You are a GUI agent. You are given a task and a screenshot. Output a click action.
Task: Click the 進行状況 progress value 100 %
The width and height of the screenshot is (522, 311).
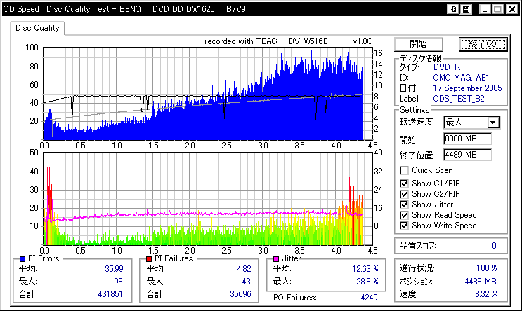[487, 268]
